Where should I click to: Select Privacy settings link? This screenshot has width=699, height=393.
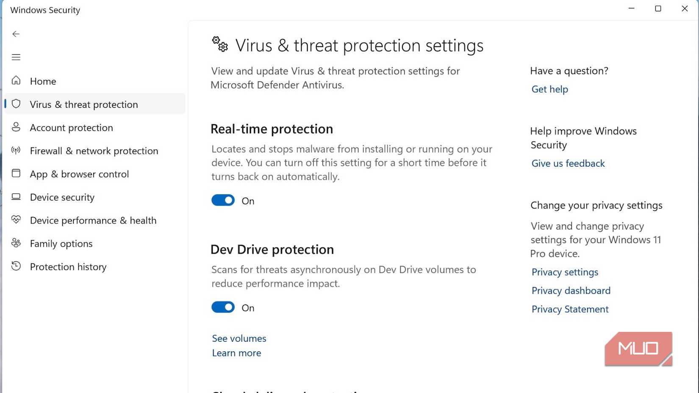[565, 272]
